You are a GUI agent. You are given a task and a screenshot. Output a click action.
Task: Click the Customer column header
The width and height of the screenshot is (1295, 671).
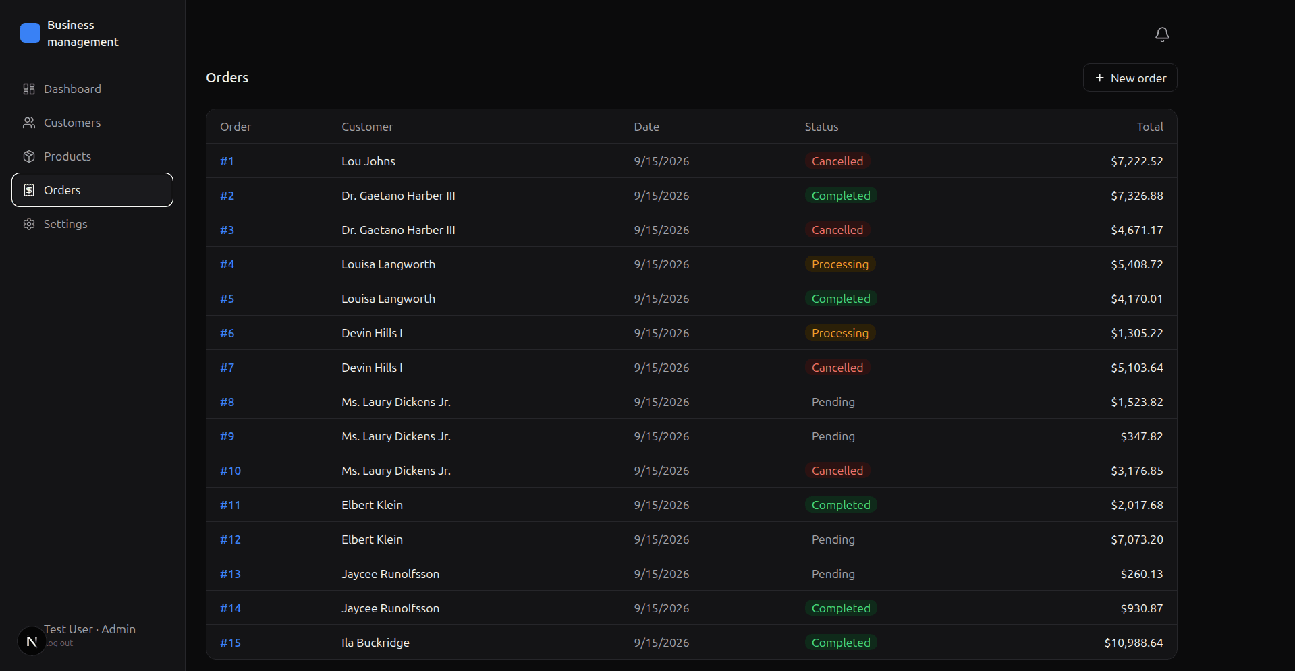pos(367,127)
